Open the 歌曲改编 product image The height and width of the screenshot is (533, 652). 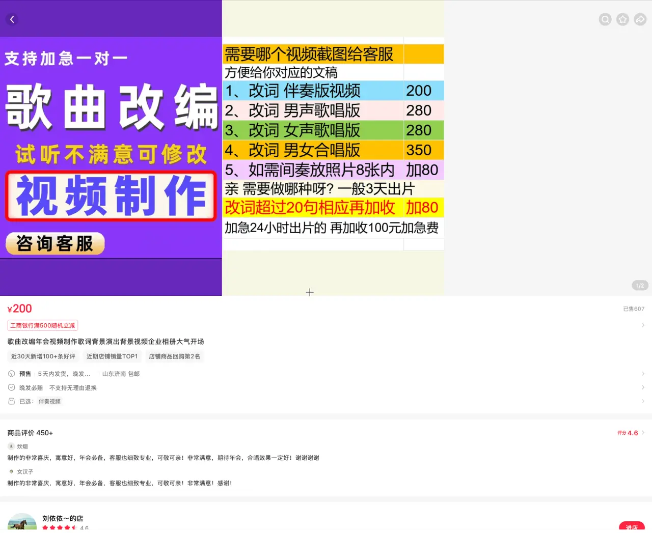111,148
